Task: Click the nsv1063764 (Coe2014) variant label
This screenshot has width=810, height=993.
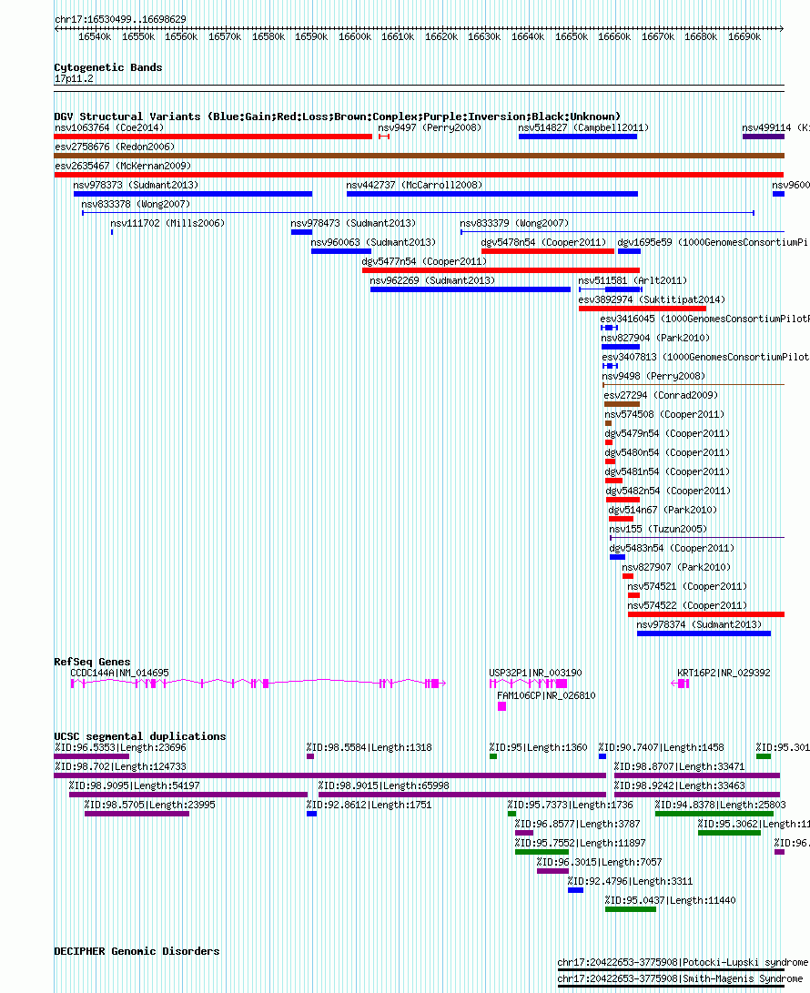Action: (x=109, y=128)
